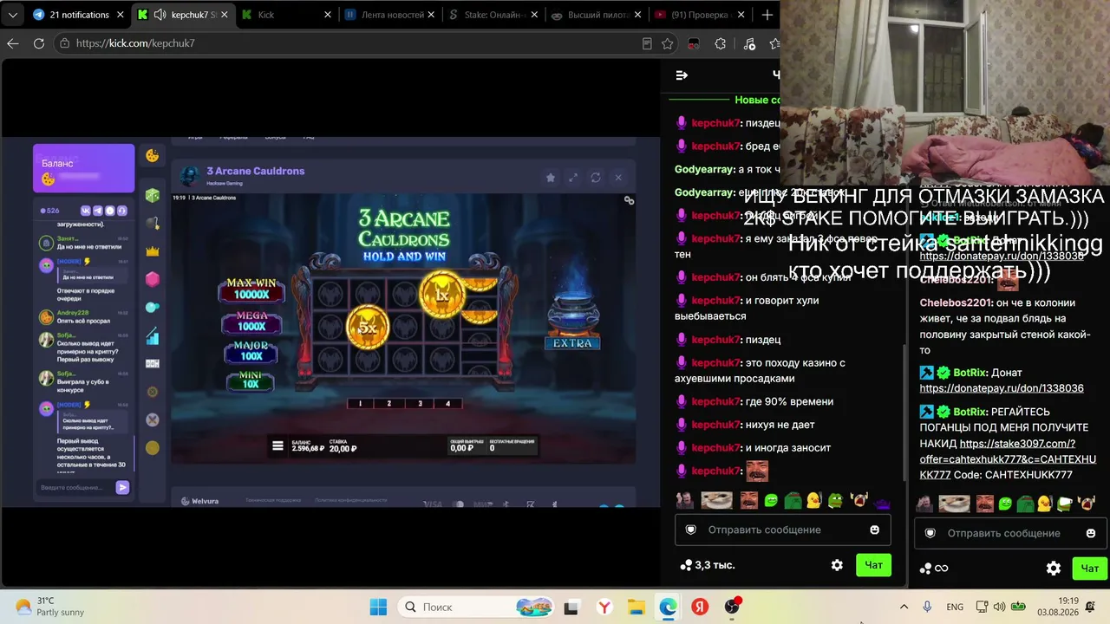The width and height of the screenshot is (1110, 624).
Task: Select the MEGA 1000X jackpot label
Action: click(x=251, y=322)
